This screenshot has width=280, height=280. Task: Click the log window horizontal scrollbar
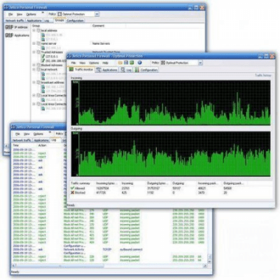(x=109, y=266)
